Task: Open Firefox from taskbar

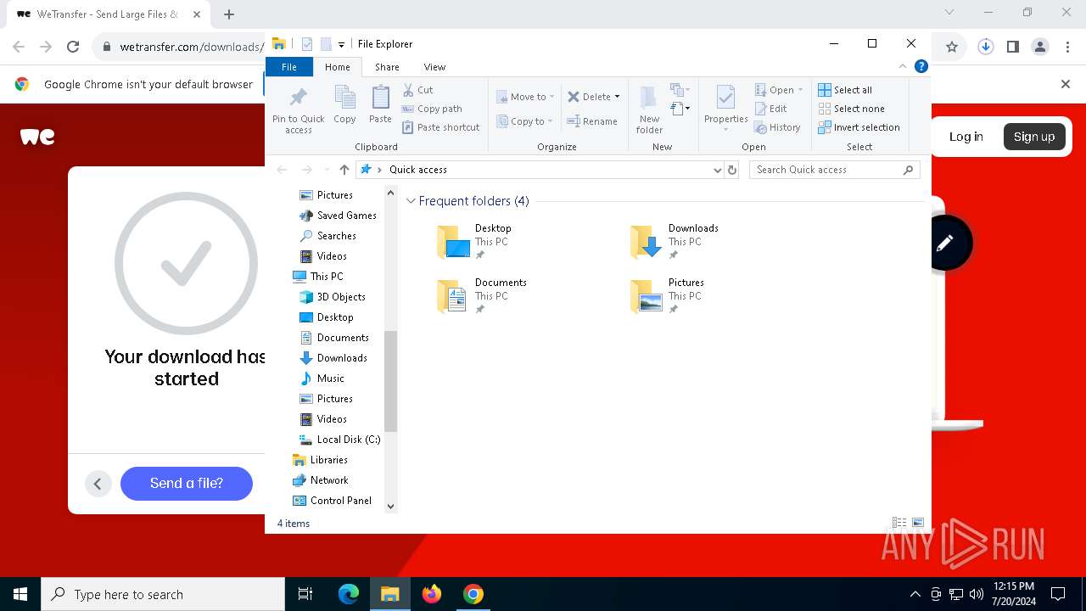Action: (432, 594)
